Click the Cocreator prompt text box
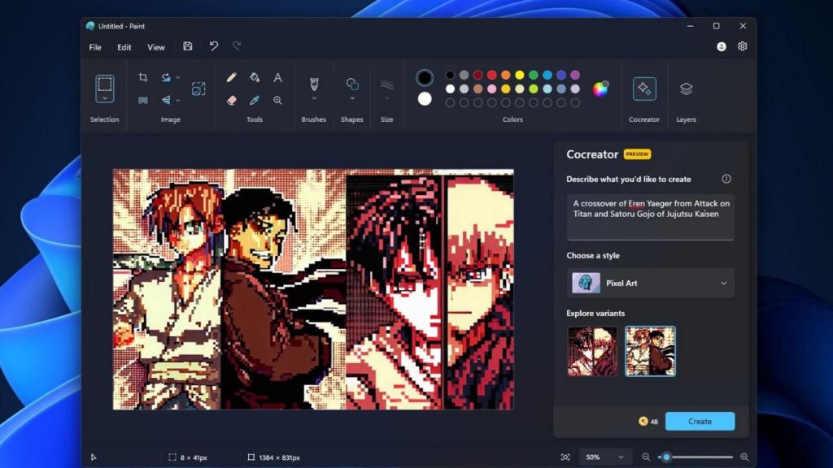 (650, 217)
